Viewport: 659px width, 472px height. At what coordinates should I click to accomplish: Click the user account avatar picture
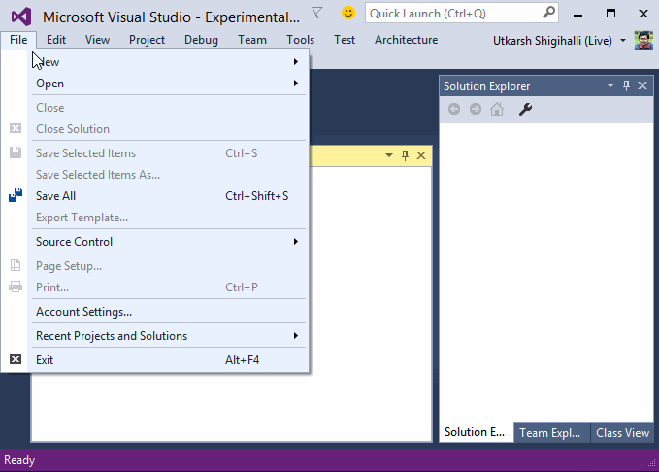click(643, 40)
